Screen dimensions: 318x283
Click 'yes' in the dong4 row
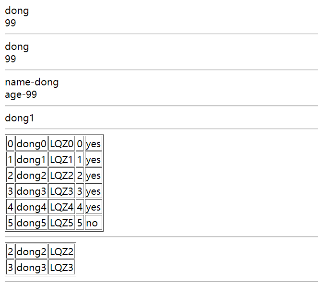[94, 207]
